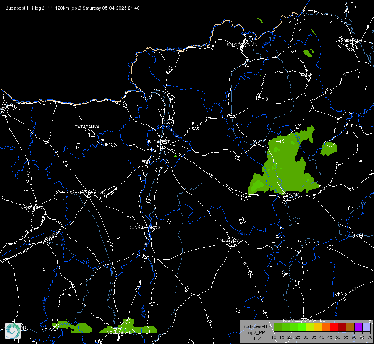Screen dimensions: 374x344
Task: Click the SALGOTARJAN city label
Action: coord(242,45)
